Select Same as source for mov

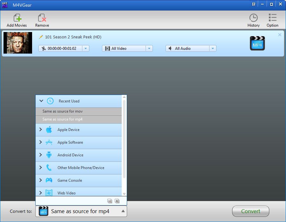pyautogui.click(x=78, y=111)
